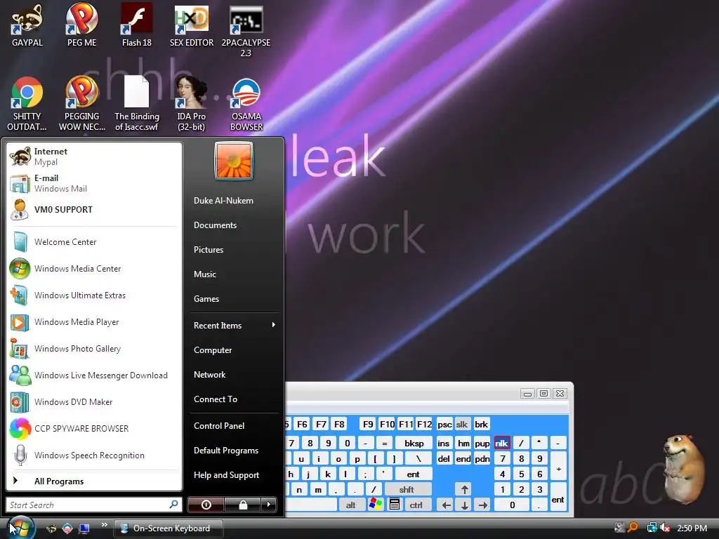Open Welcome Center
Viewport: 719px width, 539px height.
click(94, 242)
